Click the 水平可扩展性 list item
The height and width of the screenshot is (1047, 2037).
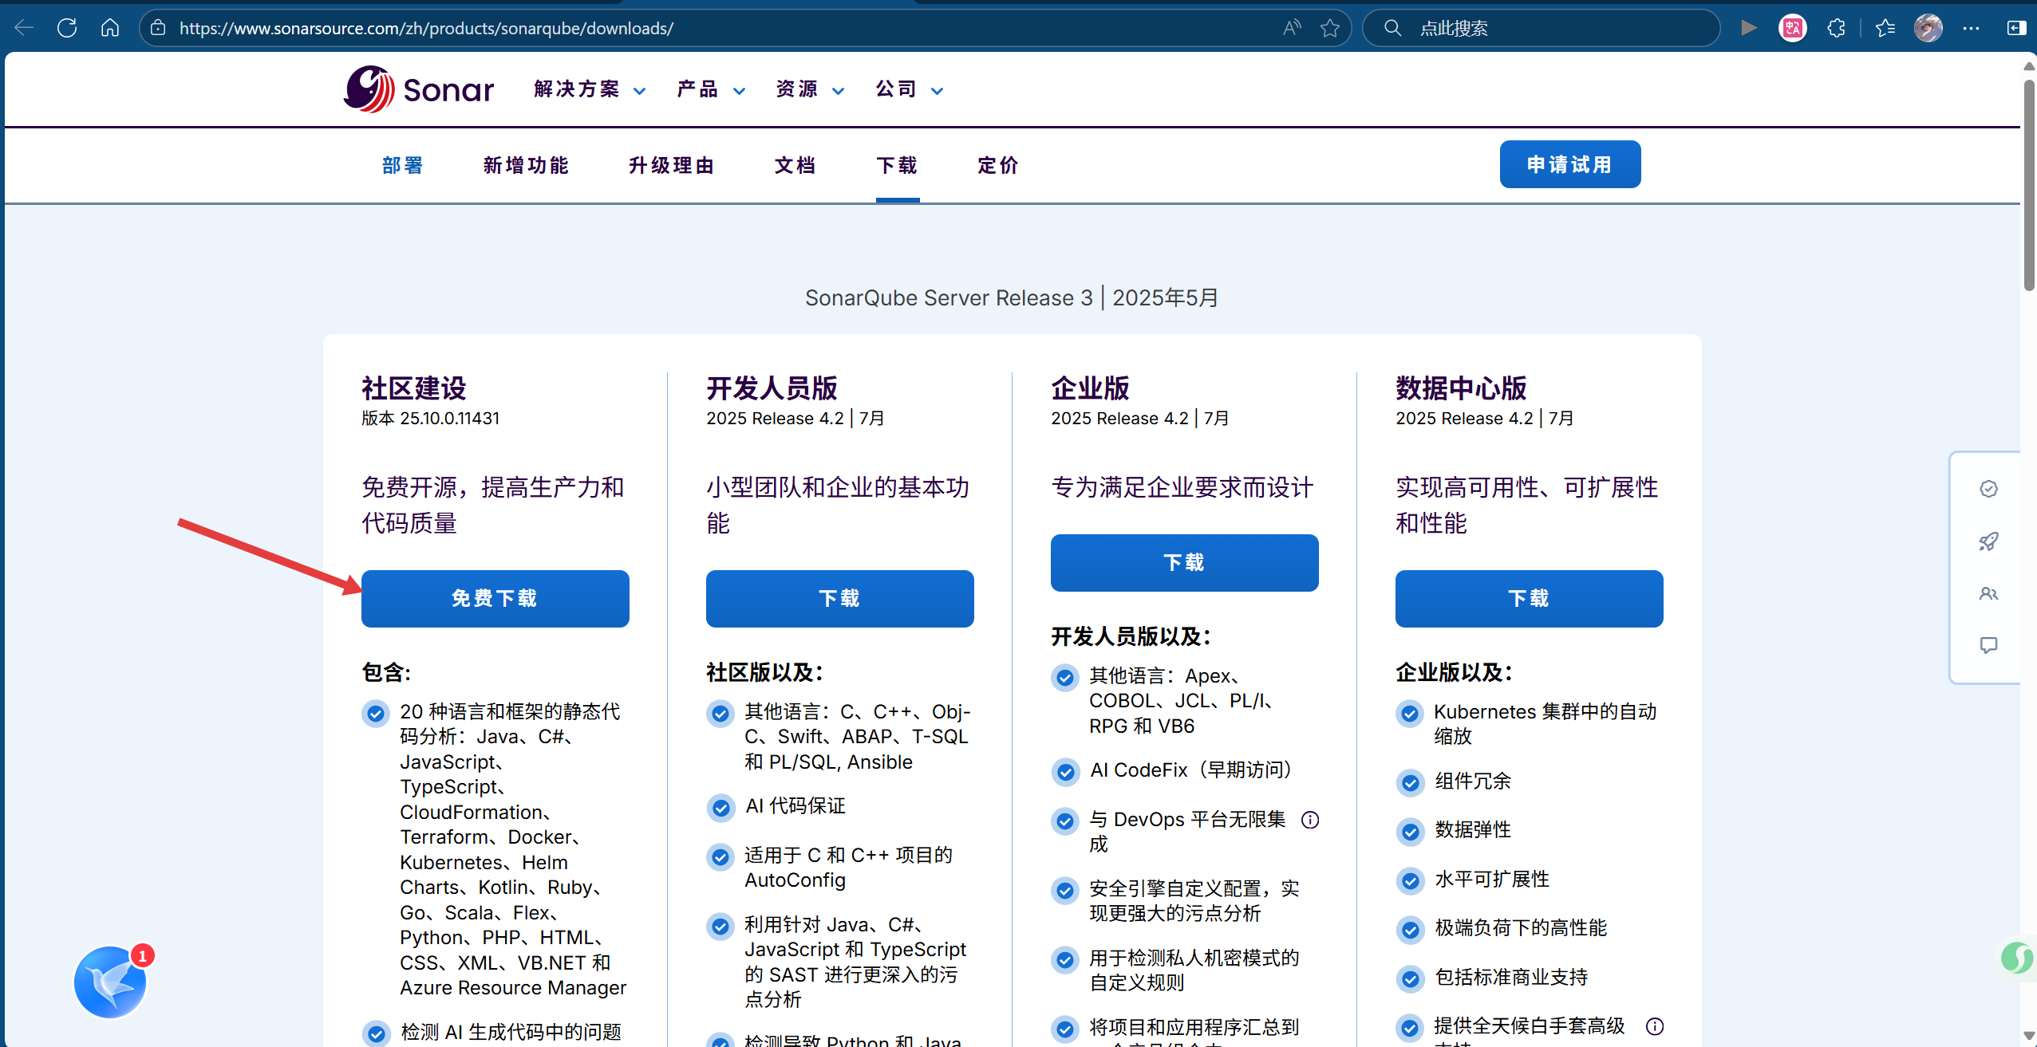(x=1492, y=880)
